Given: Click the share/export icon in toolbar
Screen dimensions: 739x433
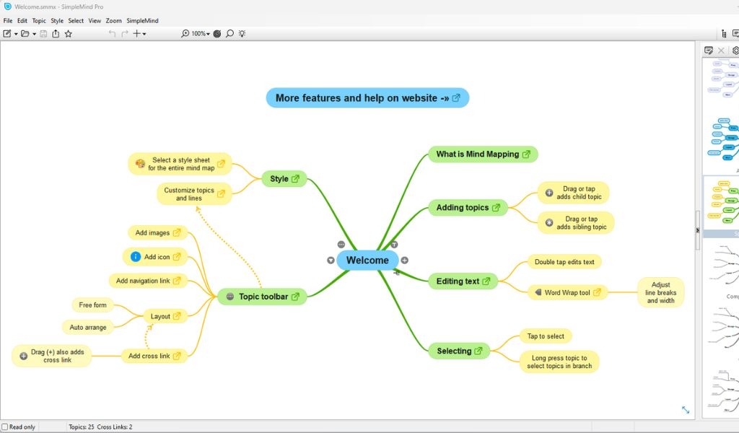Looking at the screenshot, I should click(x=56, y=33).
